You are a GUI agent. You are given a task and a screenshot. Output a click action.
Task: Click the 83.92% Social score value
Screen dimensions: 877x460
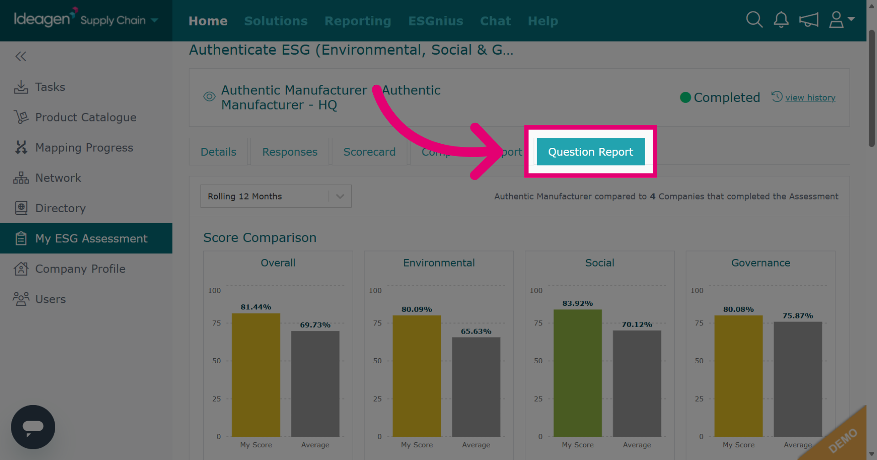point(577,303)
